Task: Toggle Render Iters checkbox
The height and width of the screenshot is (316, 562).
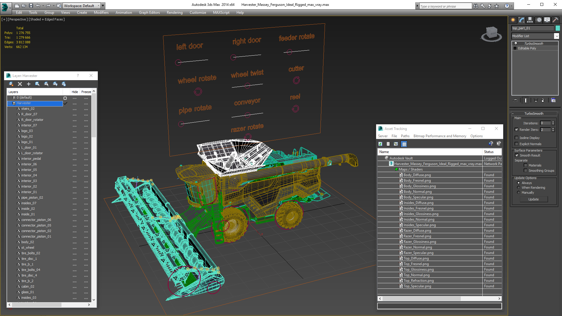Action: pyautogui.click(x=517, y=129)
